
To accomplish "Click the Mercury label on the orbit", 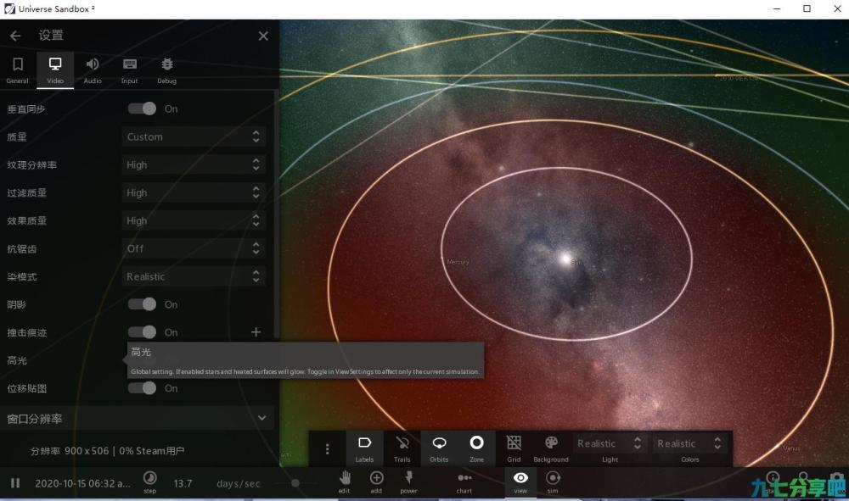I will point(458,262).
